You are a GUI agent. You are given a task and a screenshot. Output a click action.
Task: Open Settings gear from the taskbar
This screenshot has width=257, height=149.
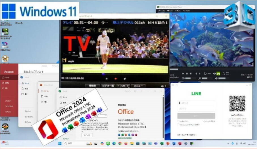[x=186, y=144]
